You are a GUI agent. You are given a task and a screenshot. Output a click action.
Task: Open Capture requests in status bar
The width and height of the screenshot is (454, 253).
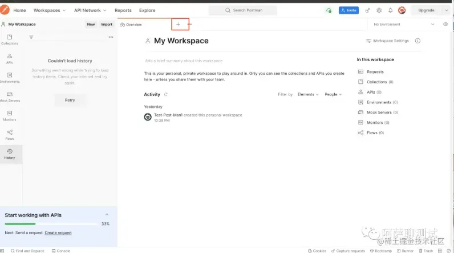(348, 251)
